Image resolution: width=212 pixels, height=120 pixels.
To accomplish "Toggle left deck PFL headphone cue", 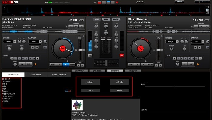I will click(x=90, y=56).
